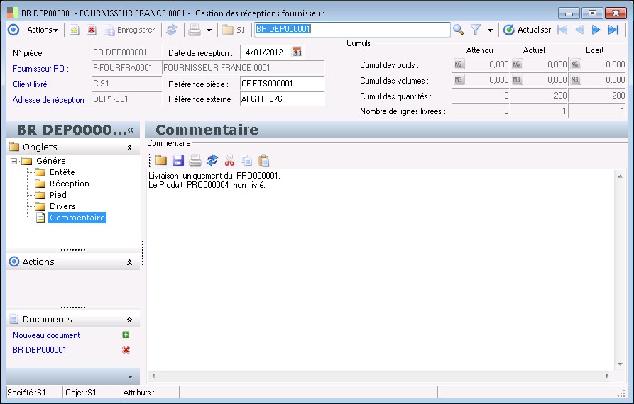Click the filter funnel icon
Image resolution: width=634 pixels, height=404 pixels.
[x=476, y=30]
